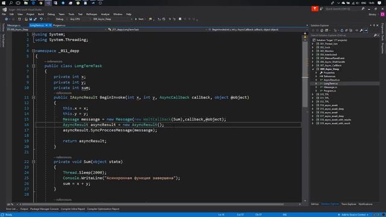Open the Analyze menu
The width and height of the screenshot is (386, 217).
pyautogui.click(x=105, y=14)
